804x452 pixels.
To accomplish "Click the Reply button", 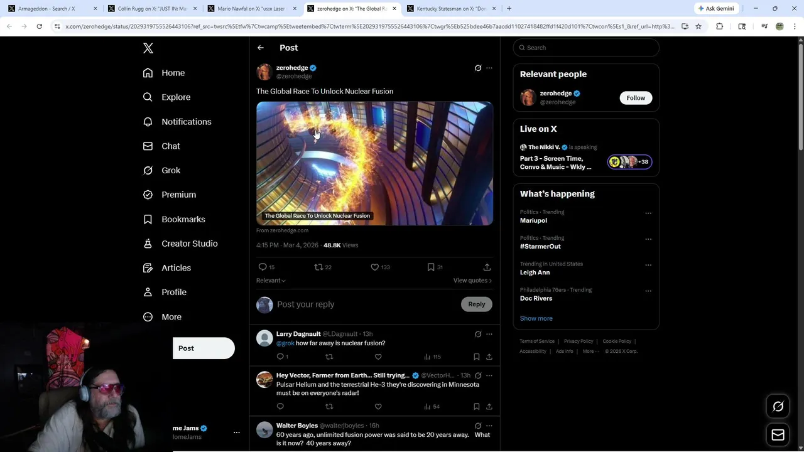I will [x=477, y=304].
